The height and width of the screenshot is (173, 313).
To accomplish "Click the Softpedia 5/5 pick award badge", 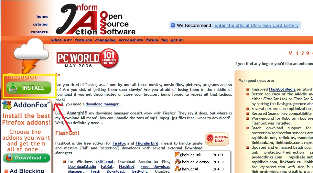I will 217,139.
